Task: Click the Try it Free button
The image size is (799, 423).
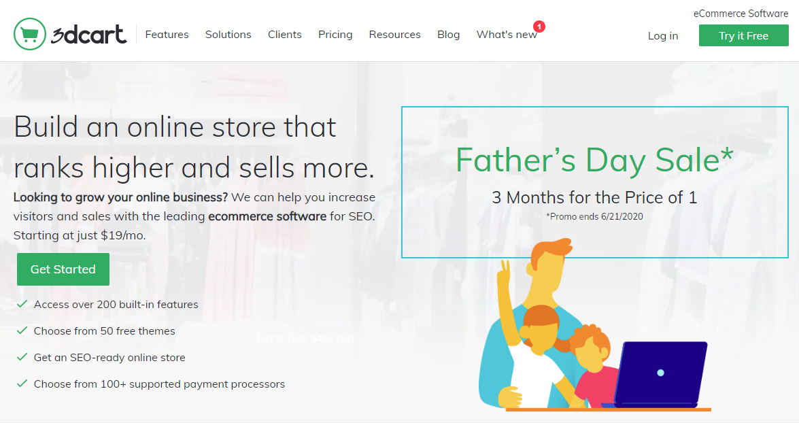Action: 743,35
